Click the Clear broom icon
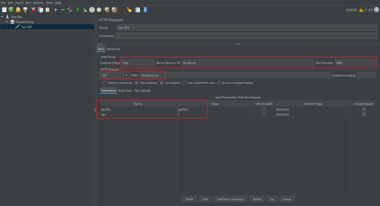The height and width of the screenshot is (206, 380). coord(107,10)
